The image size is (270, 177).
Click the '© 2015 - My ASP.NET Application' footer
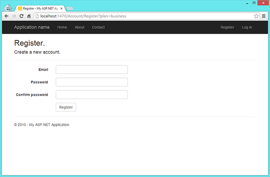(41, 125)
